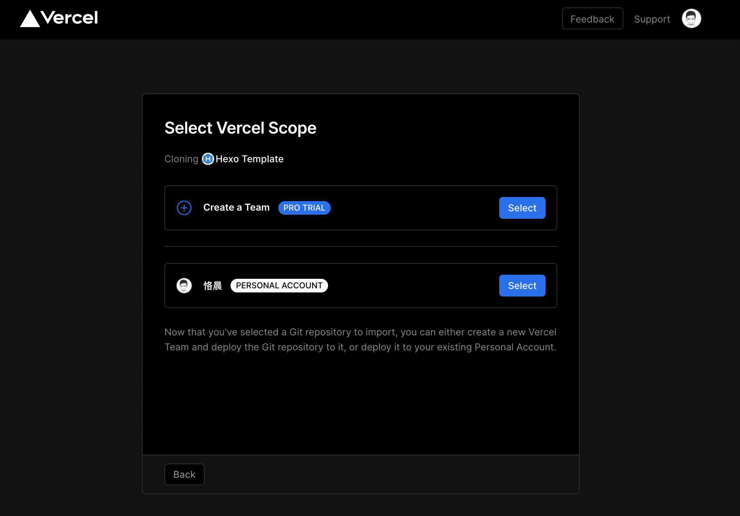
Task: Click the personal account avatar in list
Action: 184,286
